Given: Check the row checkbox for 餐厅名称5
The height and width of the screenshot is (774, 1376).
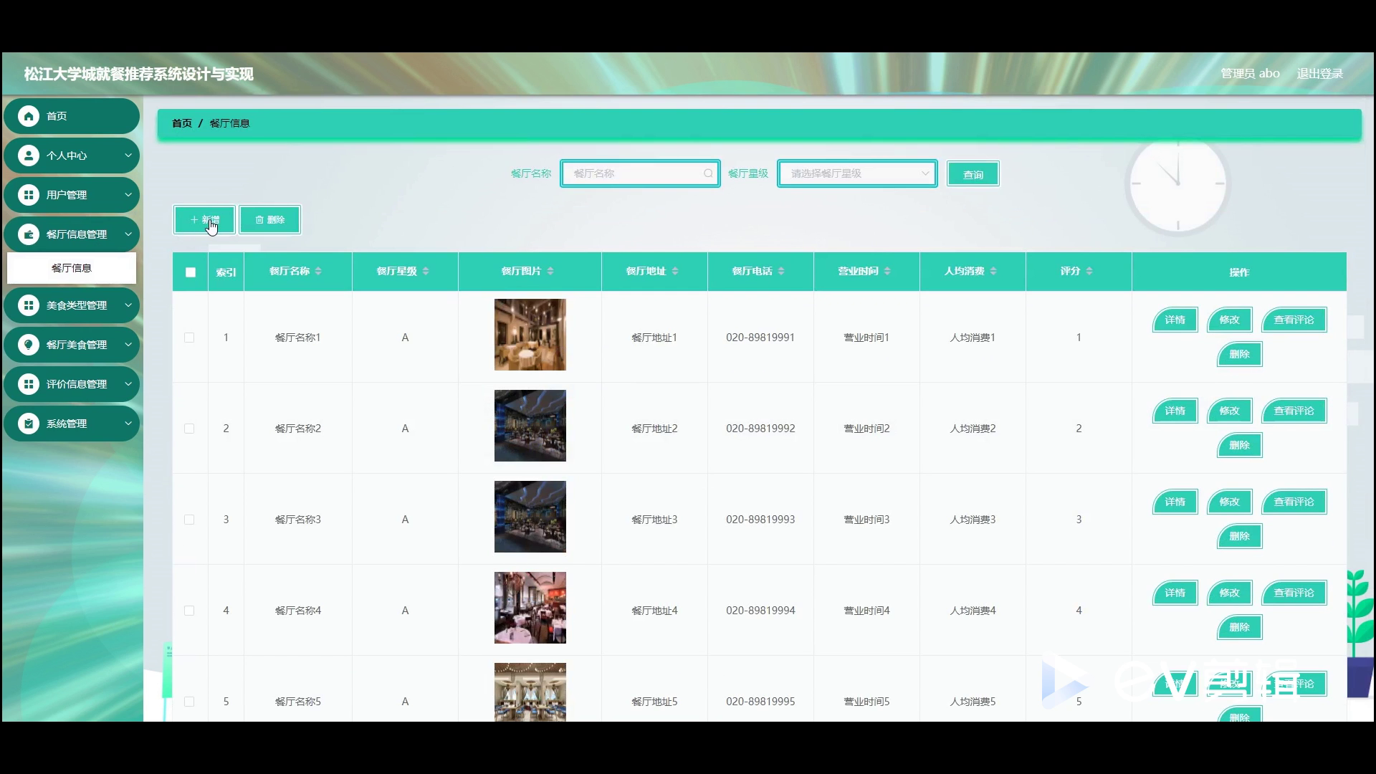Looking at the screenshot, I should tap(189, 702).
